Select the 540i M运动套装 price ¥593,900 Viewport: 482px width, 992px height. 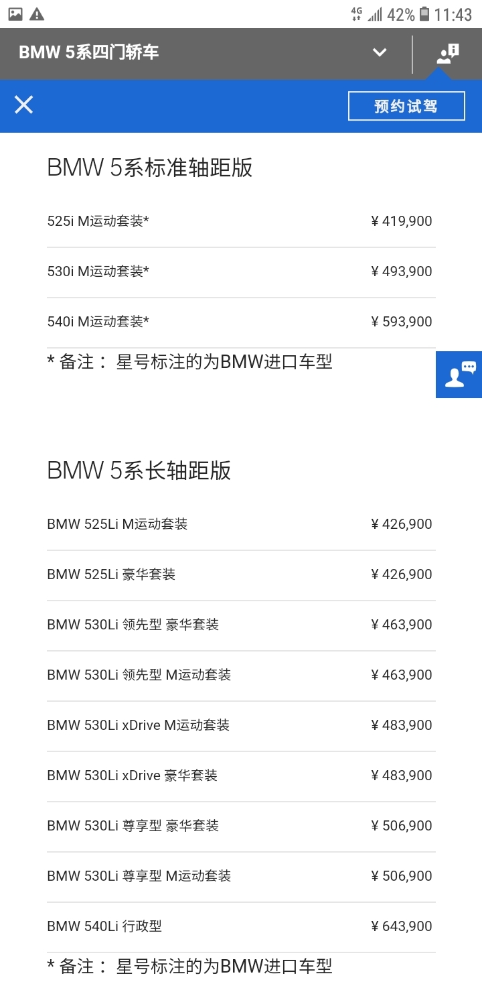(x=402, y=322)
